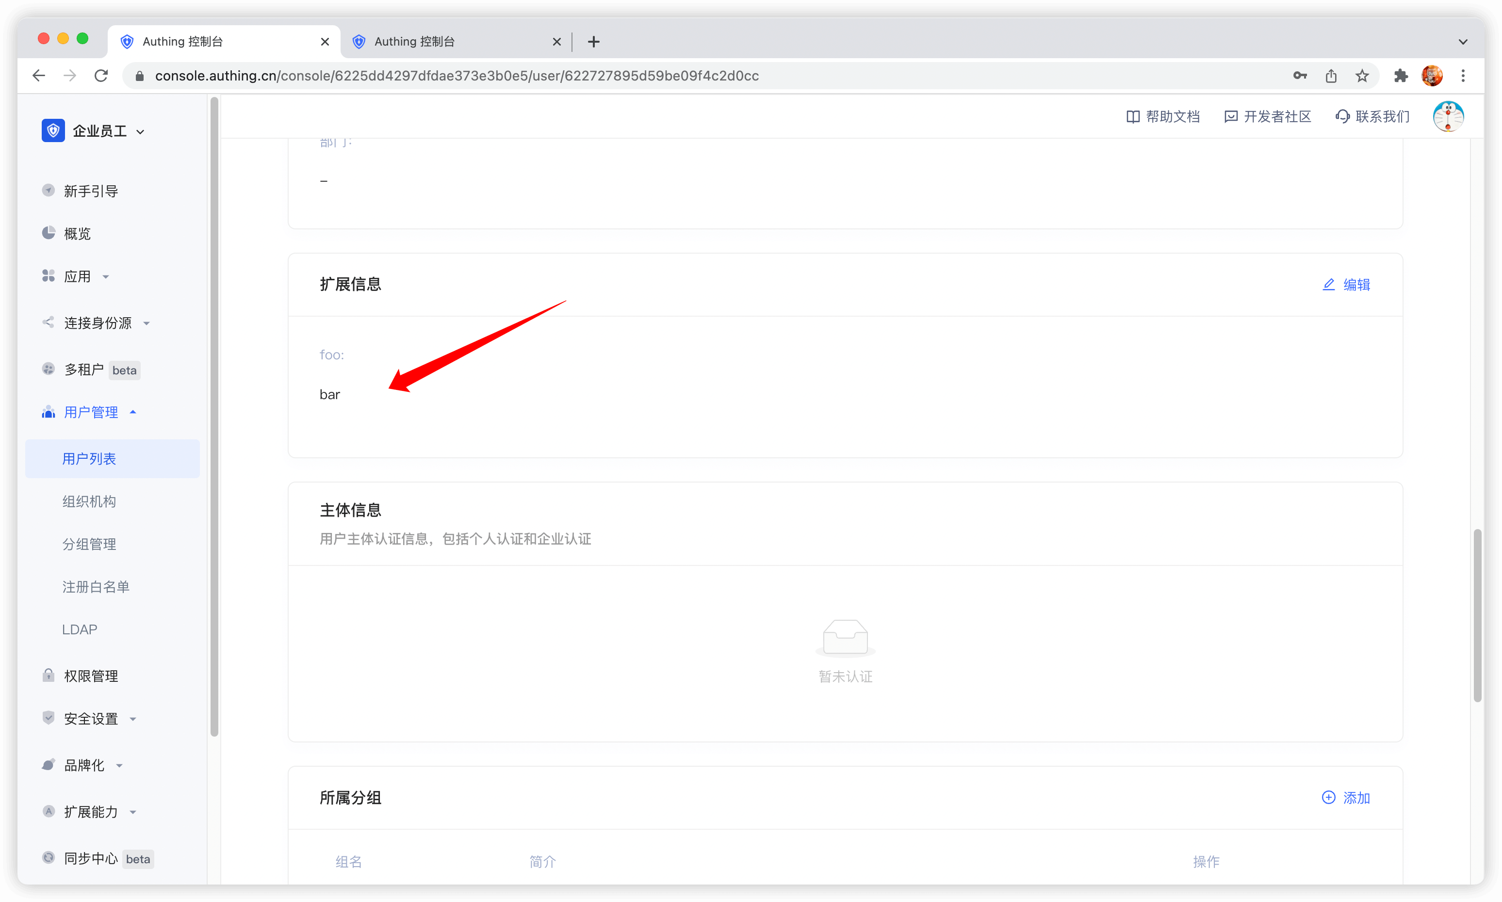Add a group via 添加 button
The width and height of the screenshot is (1502, 902).
tap(1346, 797)
